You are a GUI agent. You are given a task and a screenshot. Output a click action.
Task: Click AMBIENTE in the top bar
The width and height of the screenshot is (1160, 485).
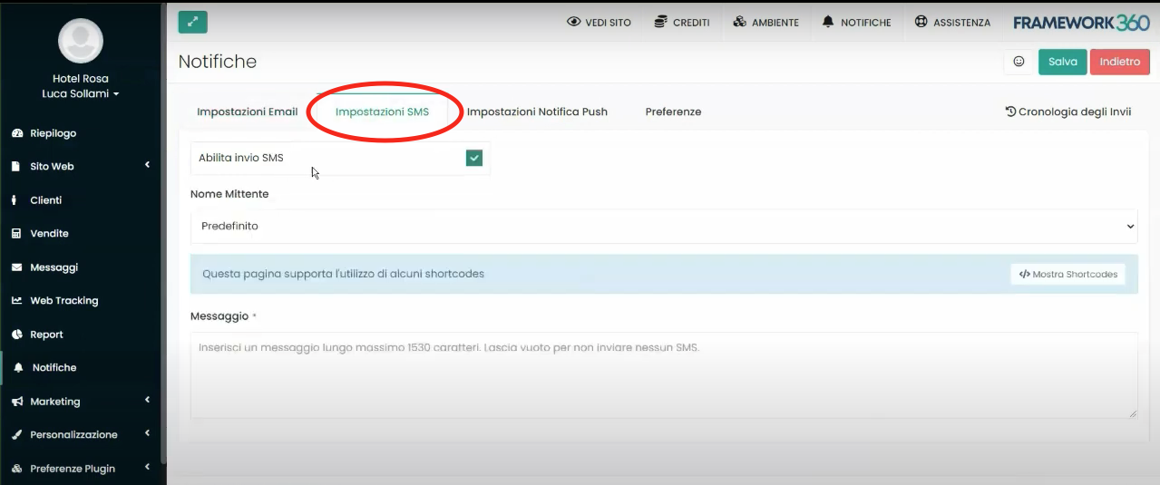(766, 22)
